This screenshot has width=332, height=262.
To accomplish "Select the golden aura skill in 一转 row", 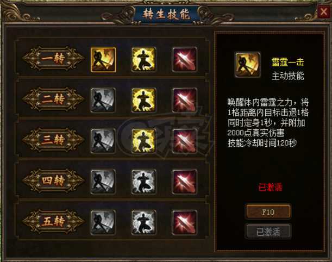I will (144, 59).
